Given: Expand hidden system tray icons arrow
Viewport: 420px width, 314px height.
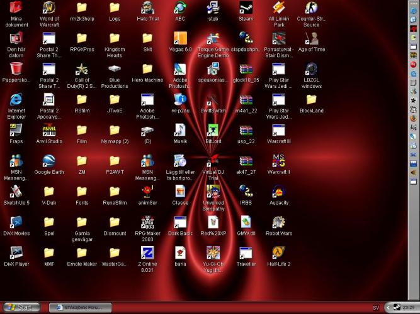Looking at the screenshot, I should pyautogui.click(x=388, y=308).
